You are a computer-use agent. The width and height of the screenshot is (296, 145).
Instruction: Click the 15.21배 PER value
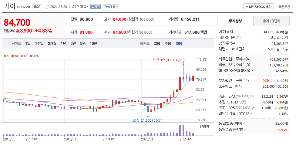point(267,97)
